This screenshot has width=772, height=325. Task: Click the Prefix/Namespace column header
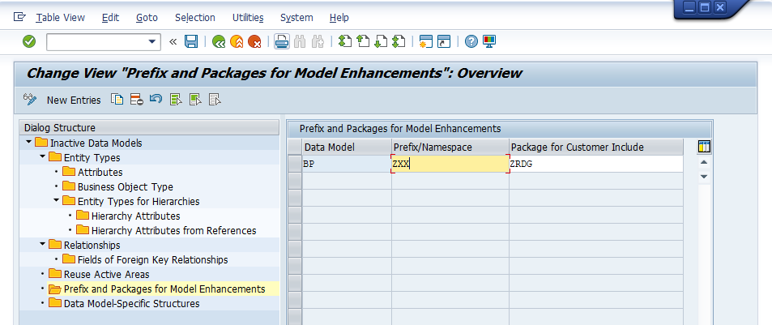pos(450,148)
